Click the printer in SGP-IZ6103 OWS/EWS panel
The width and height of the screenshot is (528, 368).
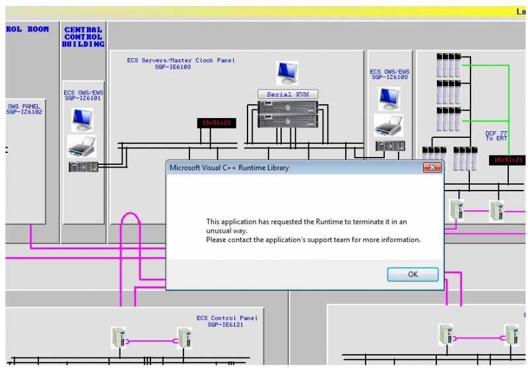[x=389, y=125]
